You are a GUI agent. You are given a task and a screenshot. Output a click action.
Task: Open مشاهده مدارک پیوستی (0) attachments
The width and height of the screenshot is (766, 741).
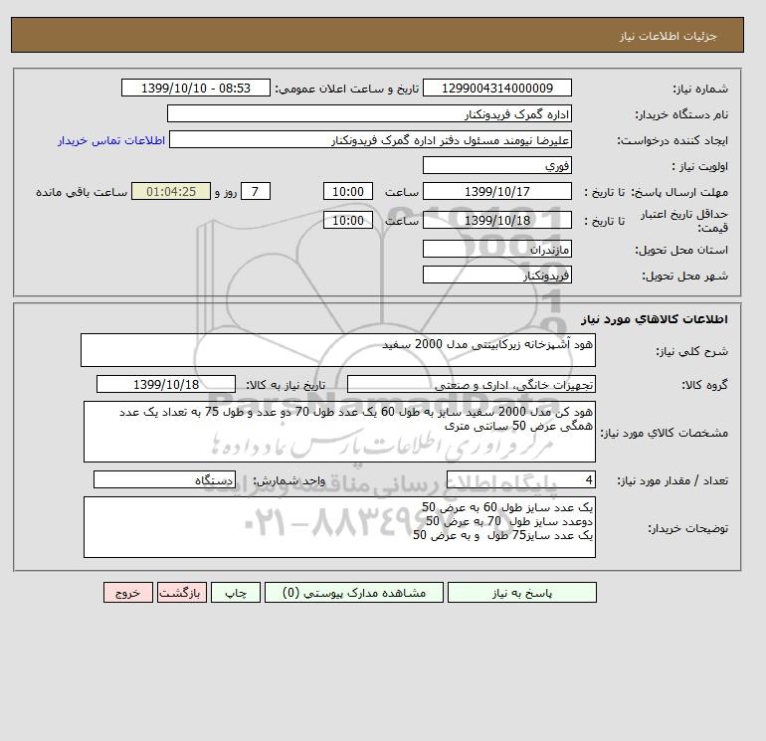(354, 592)
